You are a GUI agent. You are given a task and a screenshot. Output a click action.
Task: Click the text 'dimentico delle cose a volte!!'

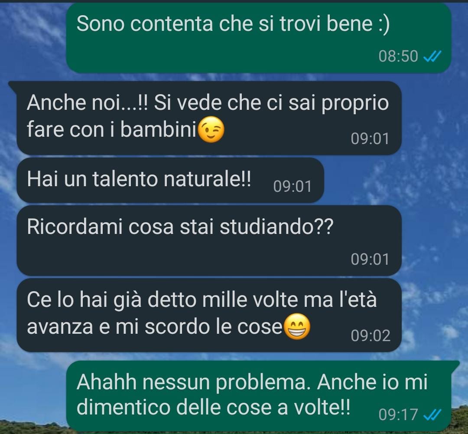[213, 408]
